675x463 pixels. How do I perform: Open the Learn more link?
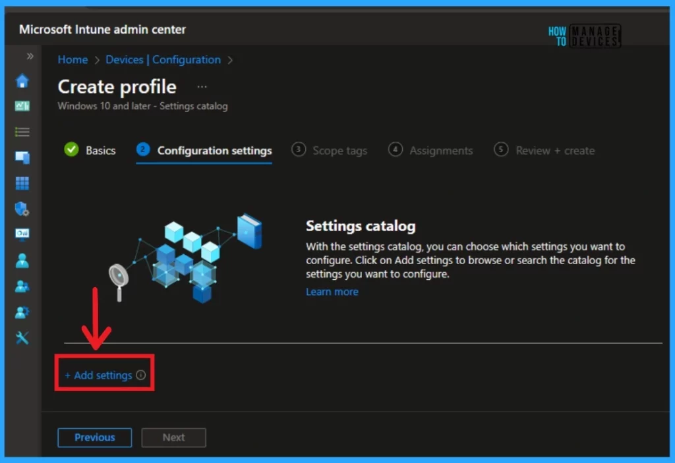pyautogui.click(x=332, y=292)
